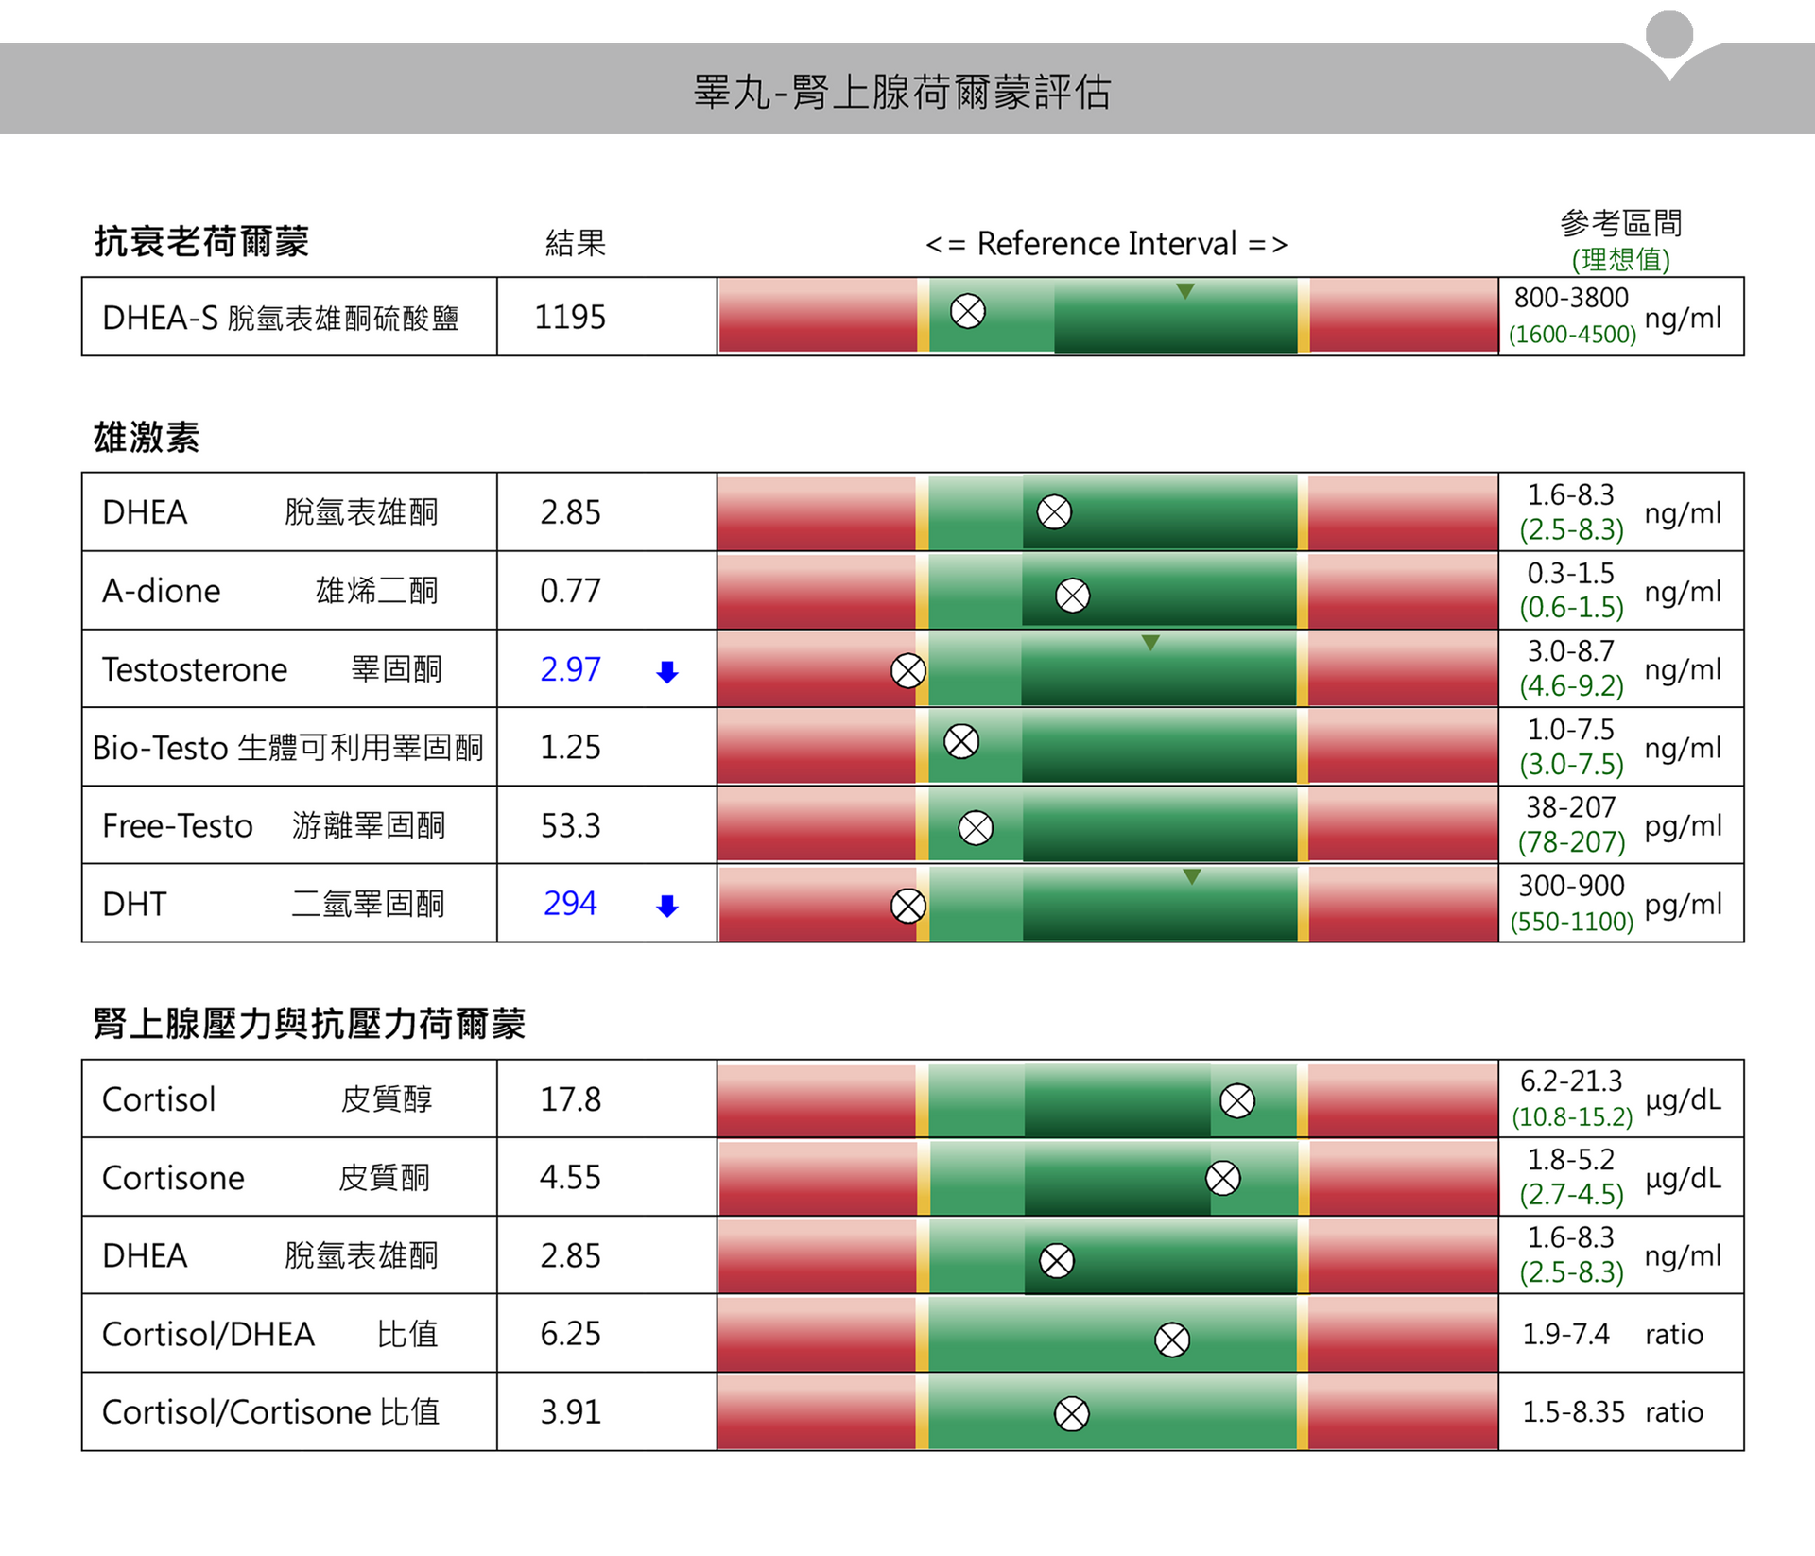The image size is (1815, 1556).
Task: Click the Cortisone result marker circle
Action: point(1223,1179)
